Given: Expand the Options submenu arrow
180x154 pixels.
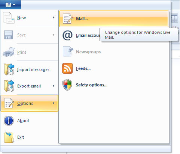Looking at the screenshot, I should point(54,103).
